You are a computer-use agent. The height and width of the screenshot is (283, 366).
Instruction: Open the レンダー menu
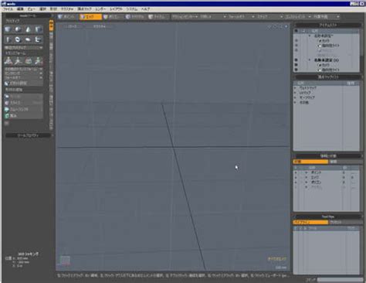click(x=100, y=9)
